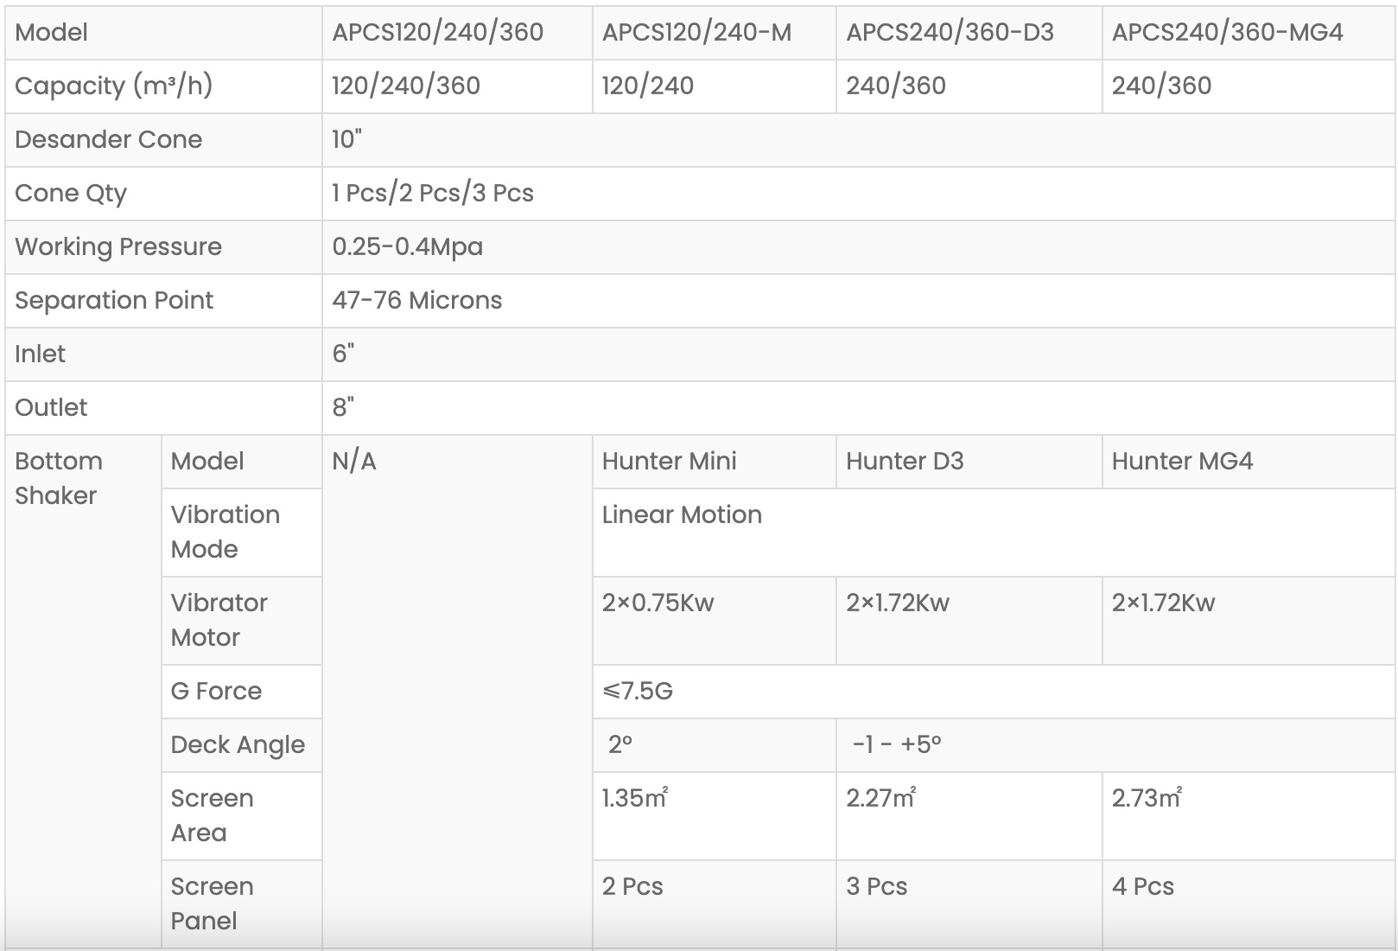Select the Bottom Shaker row header

58,478
